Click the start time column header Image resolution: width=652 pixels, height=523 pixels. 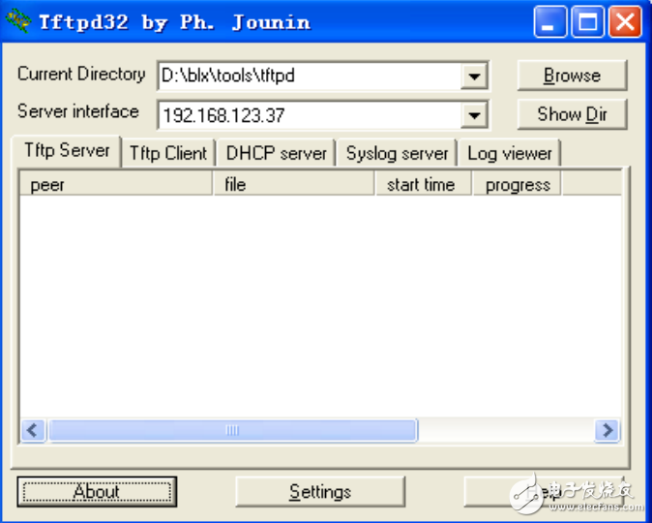pos(423,184)
